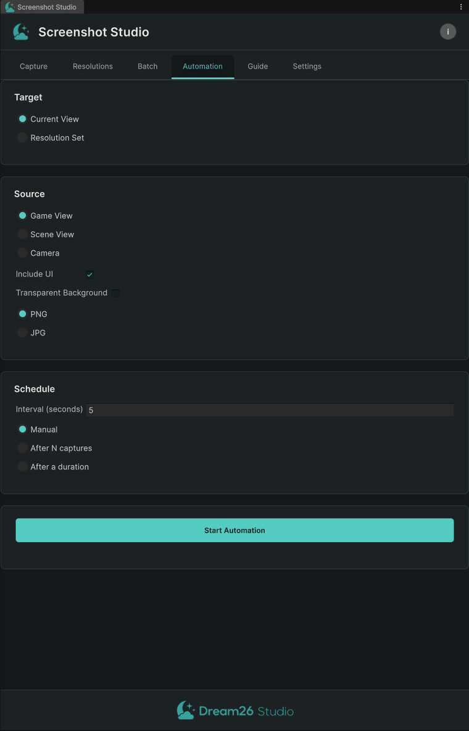The width and height of the screenshot is (469, 731).
Task: Select PNG output format
Action: [x=33, y=315]
